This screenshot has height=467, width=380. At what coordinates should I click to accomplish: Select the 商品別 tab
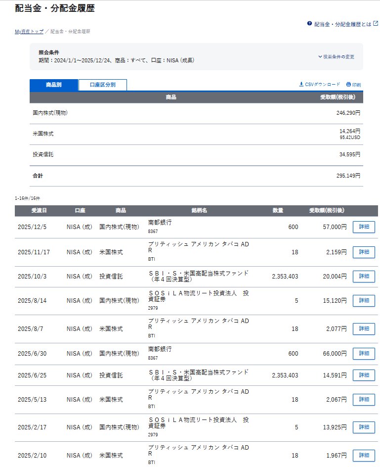(54, 85)
